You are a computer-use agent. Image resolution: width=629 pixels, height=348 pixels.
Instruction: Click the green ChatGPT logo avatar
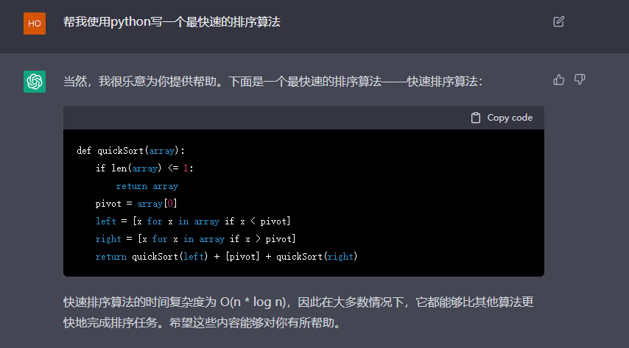tap(35, 82)
